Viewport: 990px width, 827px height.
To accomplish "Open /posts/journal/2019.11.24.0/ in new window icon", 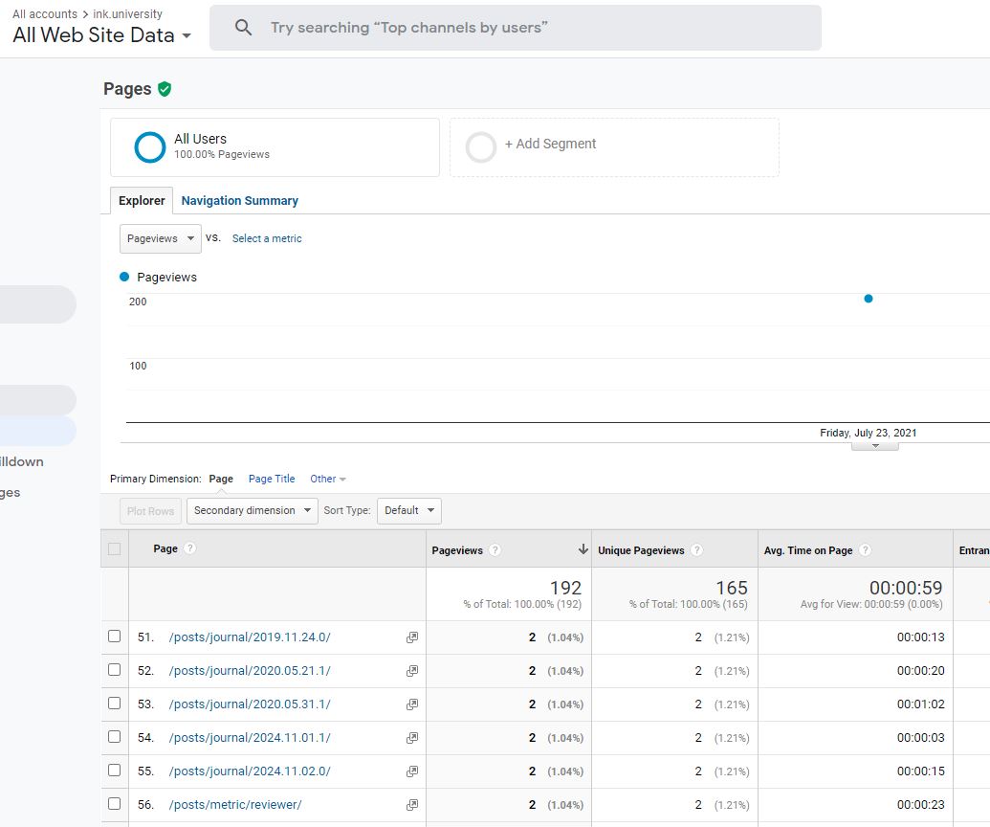I will point(411,637).
